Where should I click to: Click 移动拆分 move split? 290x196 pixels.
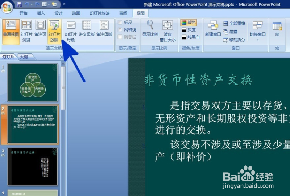click(x=234, y=40)
